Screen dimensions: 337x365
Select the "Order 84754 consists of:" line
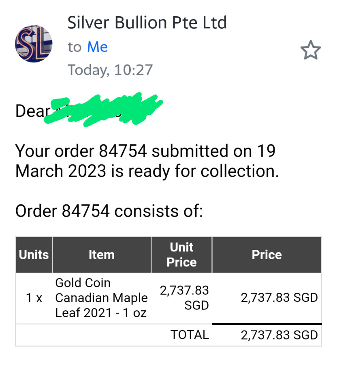coord(109,211)
